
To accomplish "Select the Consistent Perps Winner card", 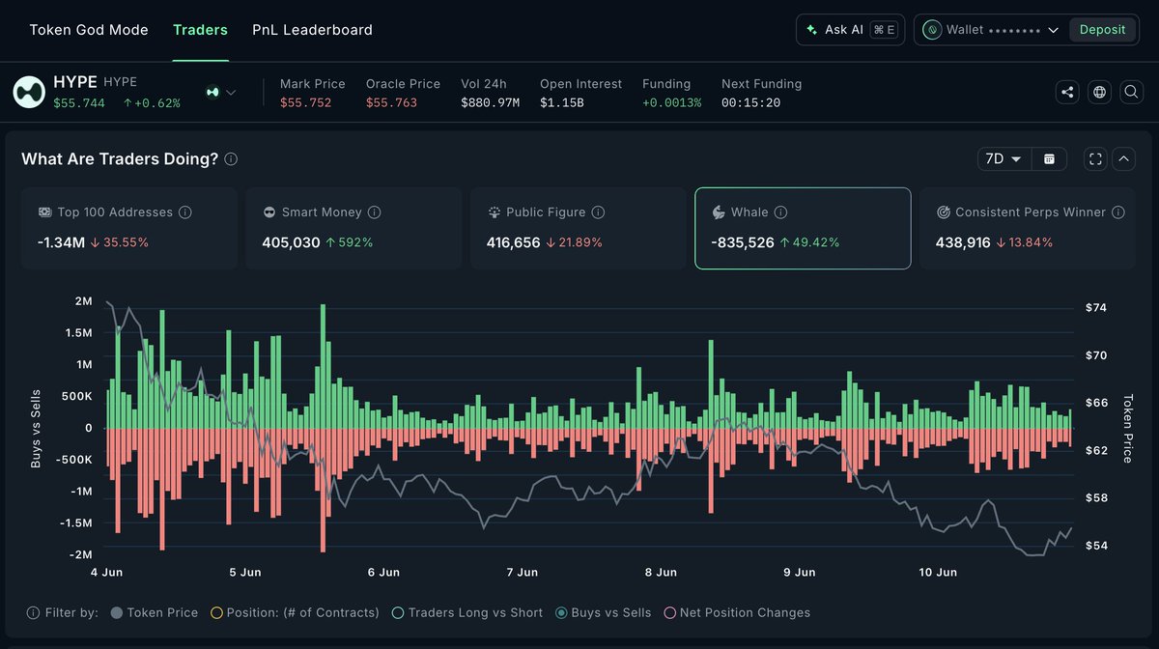I will tap(1027, 228).
